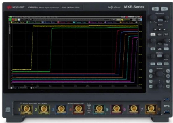Select channel 3 BNC input connector

point(61,109)
